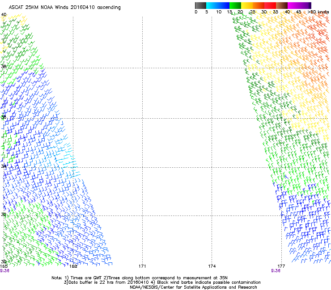Pick the dark purple 45-50 knots segment
331x290 pixels.
(305, 5)
